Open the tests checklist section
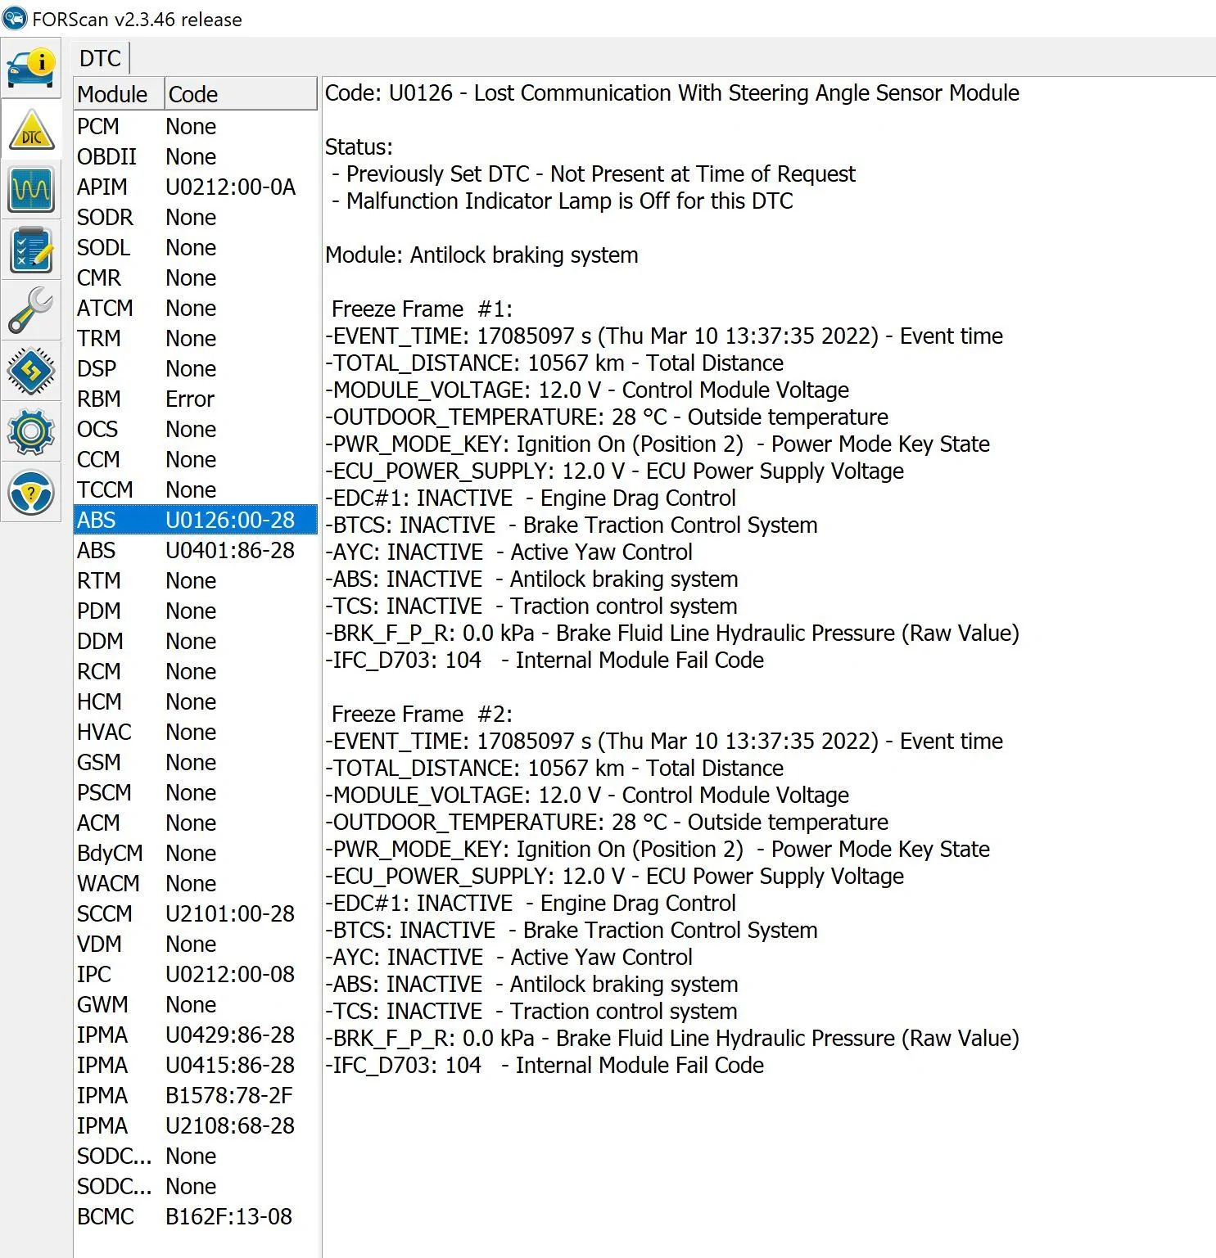This screenshot has height=1258, width=1216. click(31, 250)
